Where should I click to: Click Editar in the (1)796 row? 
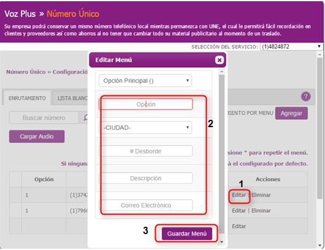pos(239,211)
